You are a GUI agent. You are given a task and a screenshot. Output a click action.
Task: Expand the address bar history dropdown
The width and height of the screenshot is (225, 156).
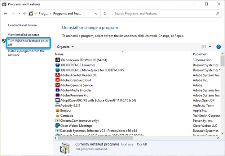pyautogui.click(x=96, y=14)
